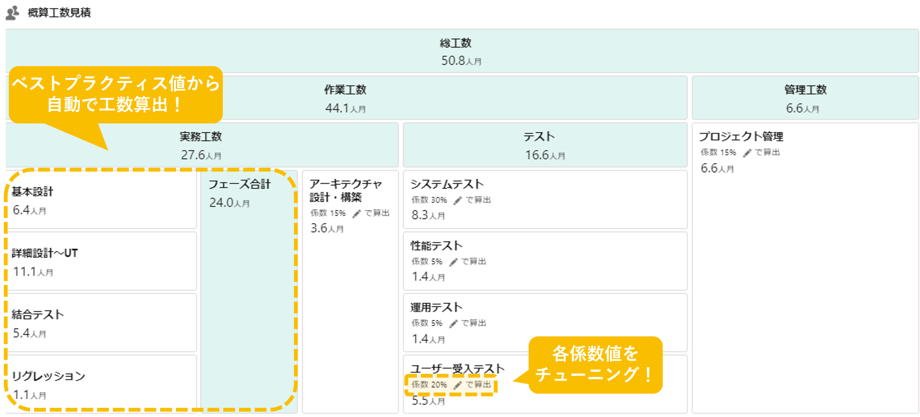This screenshot has width=920, height=417.
Task: Click the people icon beside 概算工数見積
Action: [13, 13]
